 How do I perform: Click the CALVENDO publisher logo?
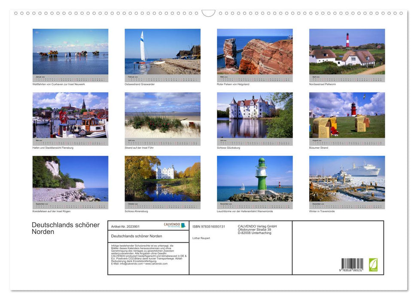[x=174, y=225]
